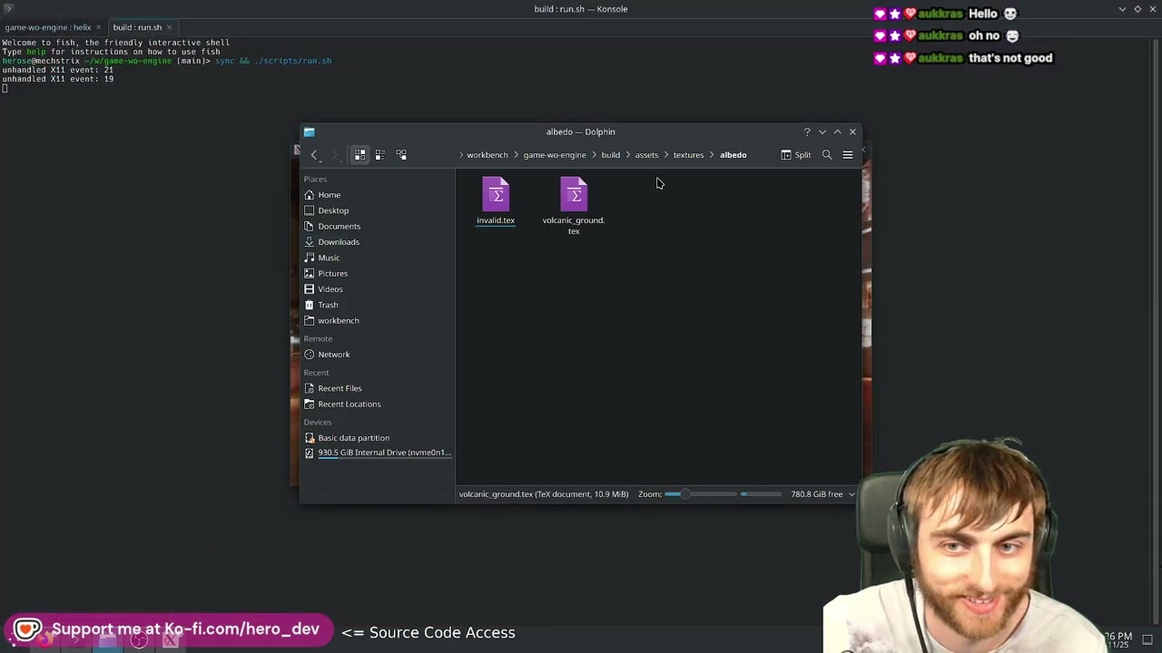Click the Recent Files icon in sidebar

click(x=310, y=388)
